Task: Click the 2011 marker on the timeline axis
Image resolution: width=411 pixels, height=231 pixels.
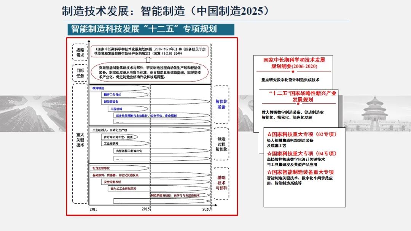Action: pos(94,209)
